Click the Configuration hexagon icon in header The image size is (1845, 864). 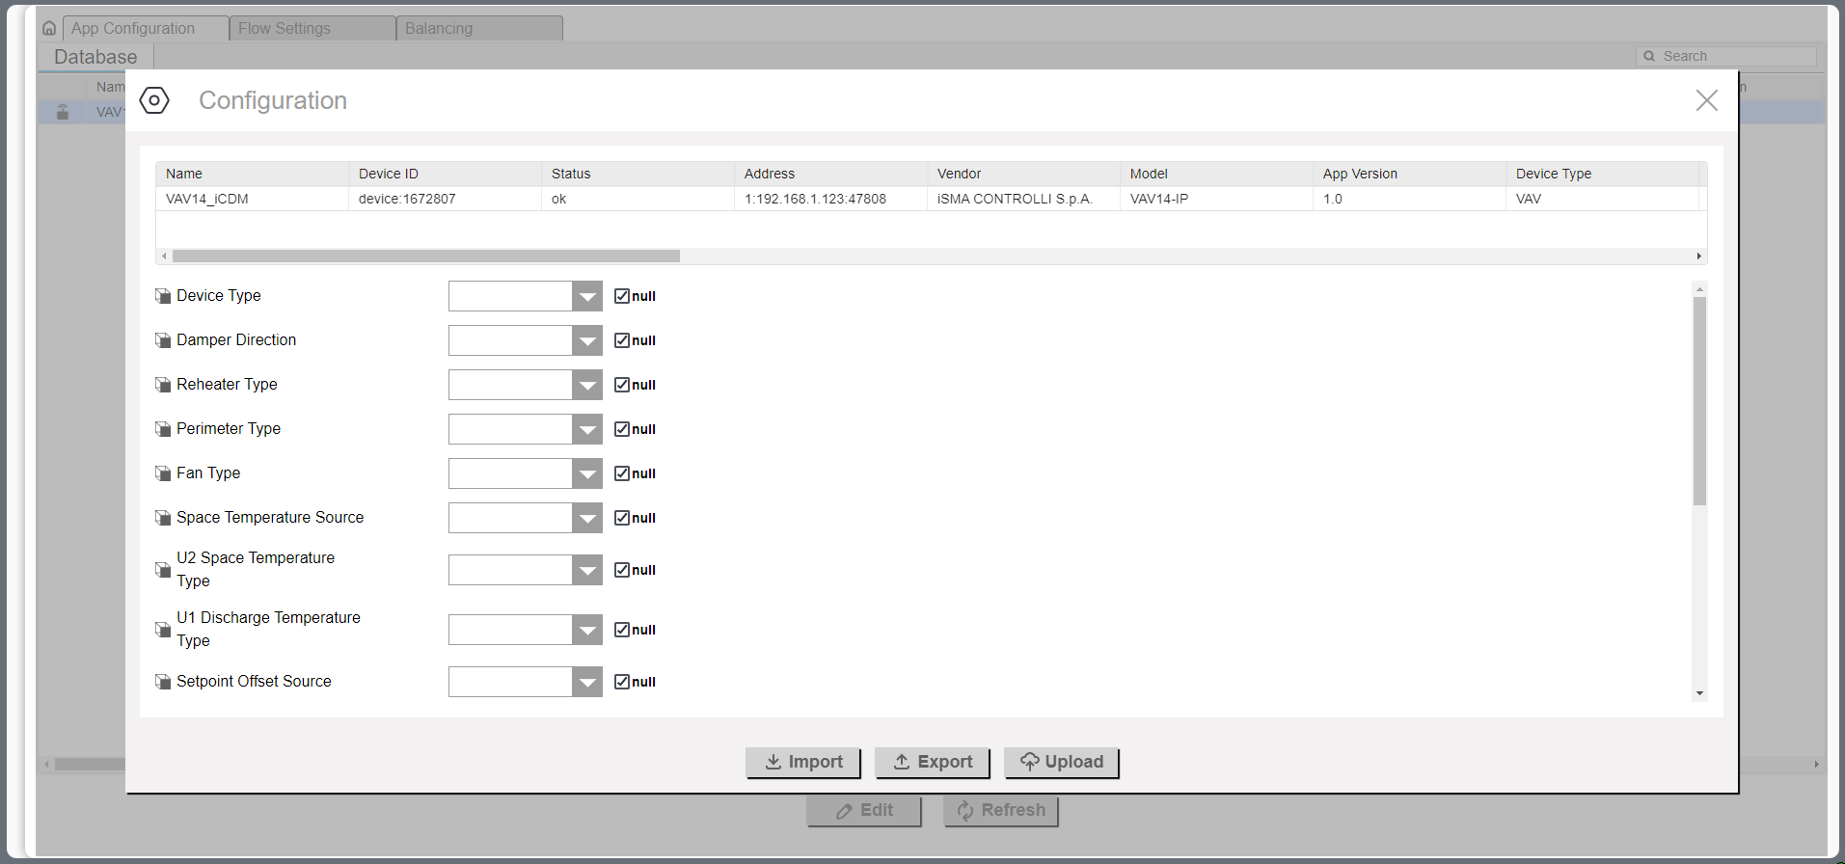point(154,100)
